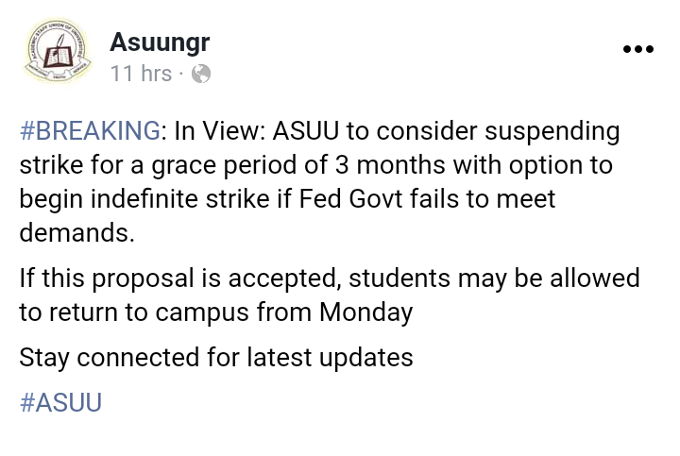Image resolution: width=680 pixels, height=456 pixels.
Task: Select the word 'demands.' ending first paragraph
Action: 77,233
